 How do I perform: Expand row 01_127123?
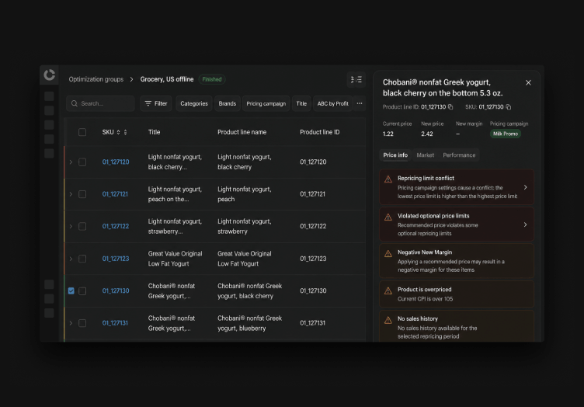point(71,259)
